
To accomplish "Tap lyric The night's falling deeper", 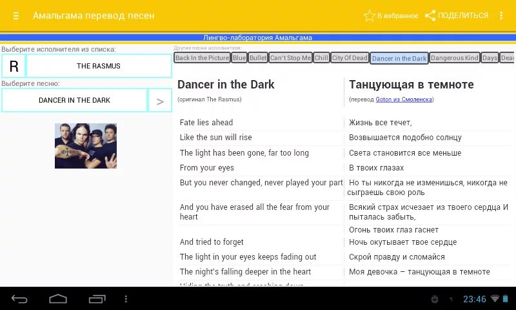I will pos(245,271).
